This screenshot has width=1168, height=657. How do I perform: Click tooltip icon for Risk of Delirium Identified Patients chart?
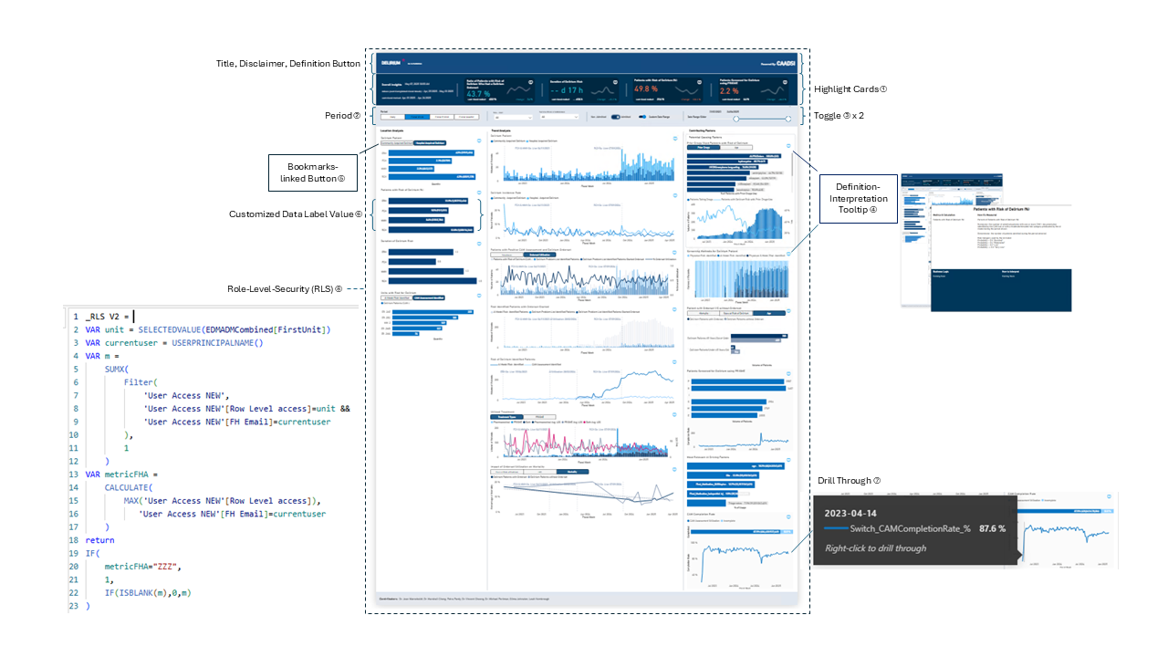[674, 361]
